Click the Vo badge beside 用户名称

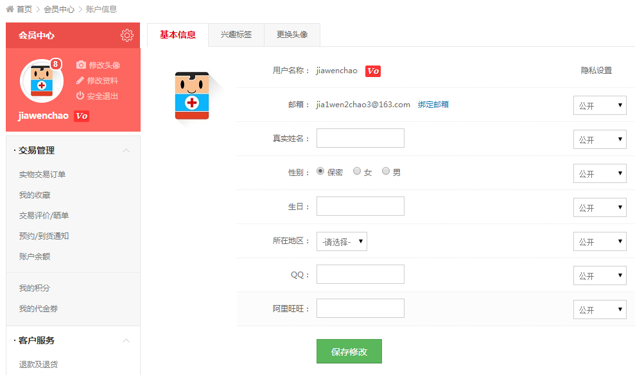click(373, 71)
